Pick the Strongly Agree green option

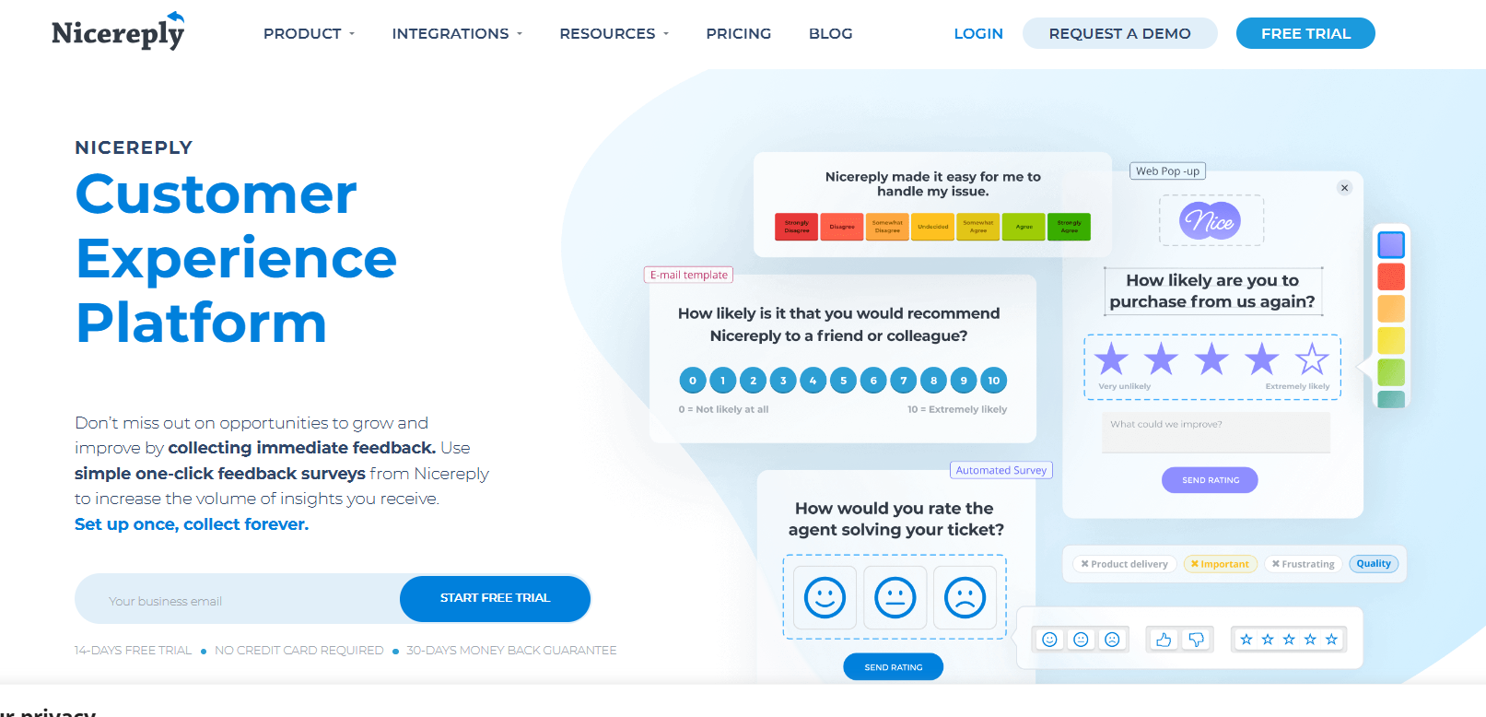1069,227
